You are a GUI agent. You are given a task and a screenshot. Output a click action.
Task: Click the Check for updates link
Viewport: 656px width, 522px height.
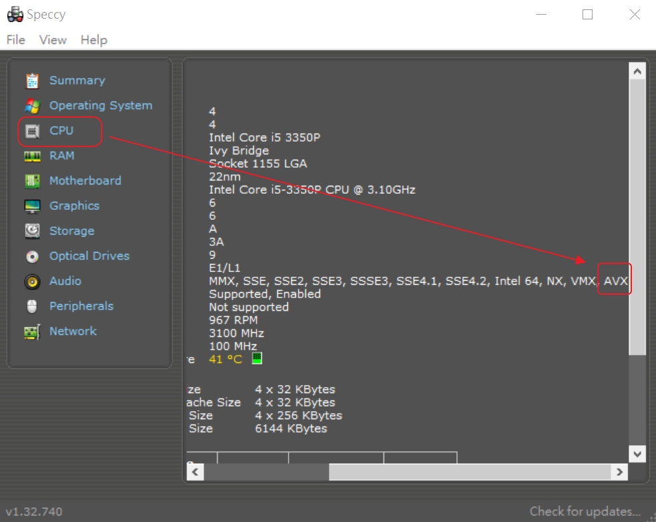(585, 511)
